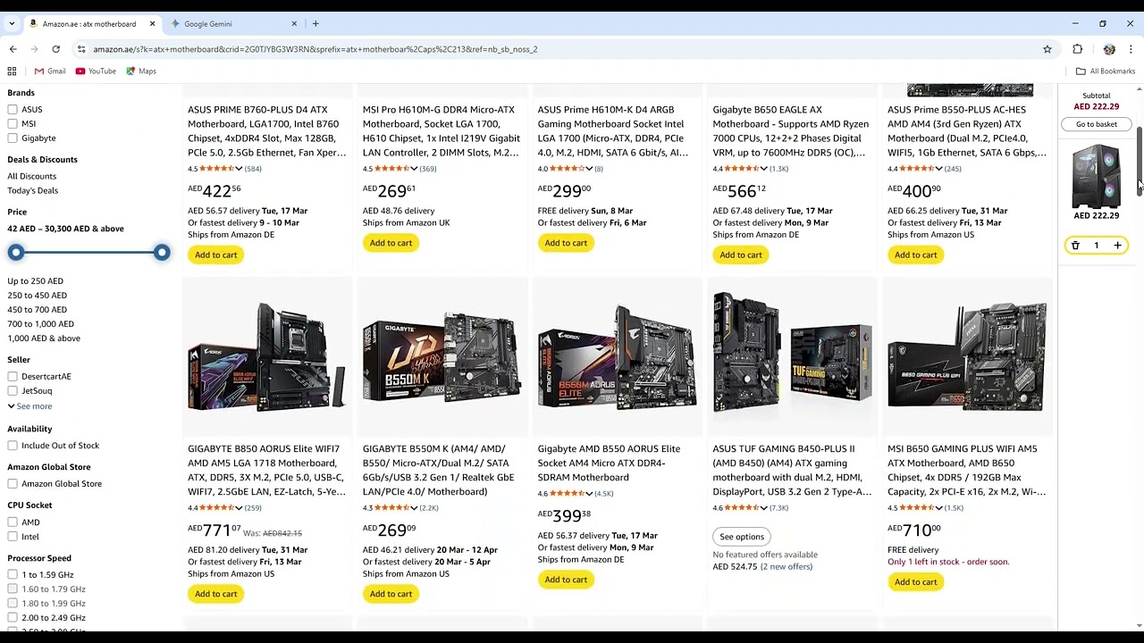Open Chrome profile avatar
The height and width of the screenshot is (643, 1144).
click(x=1109, y=49)
